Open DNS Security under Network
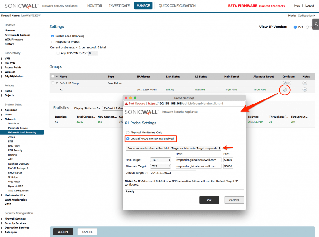319x237 pixels. [15, 150]
